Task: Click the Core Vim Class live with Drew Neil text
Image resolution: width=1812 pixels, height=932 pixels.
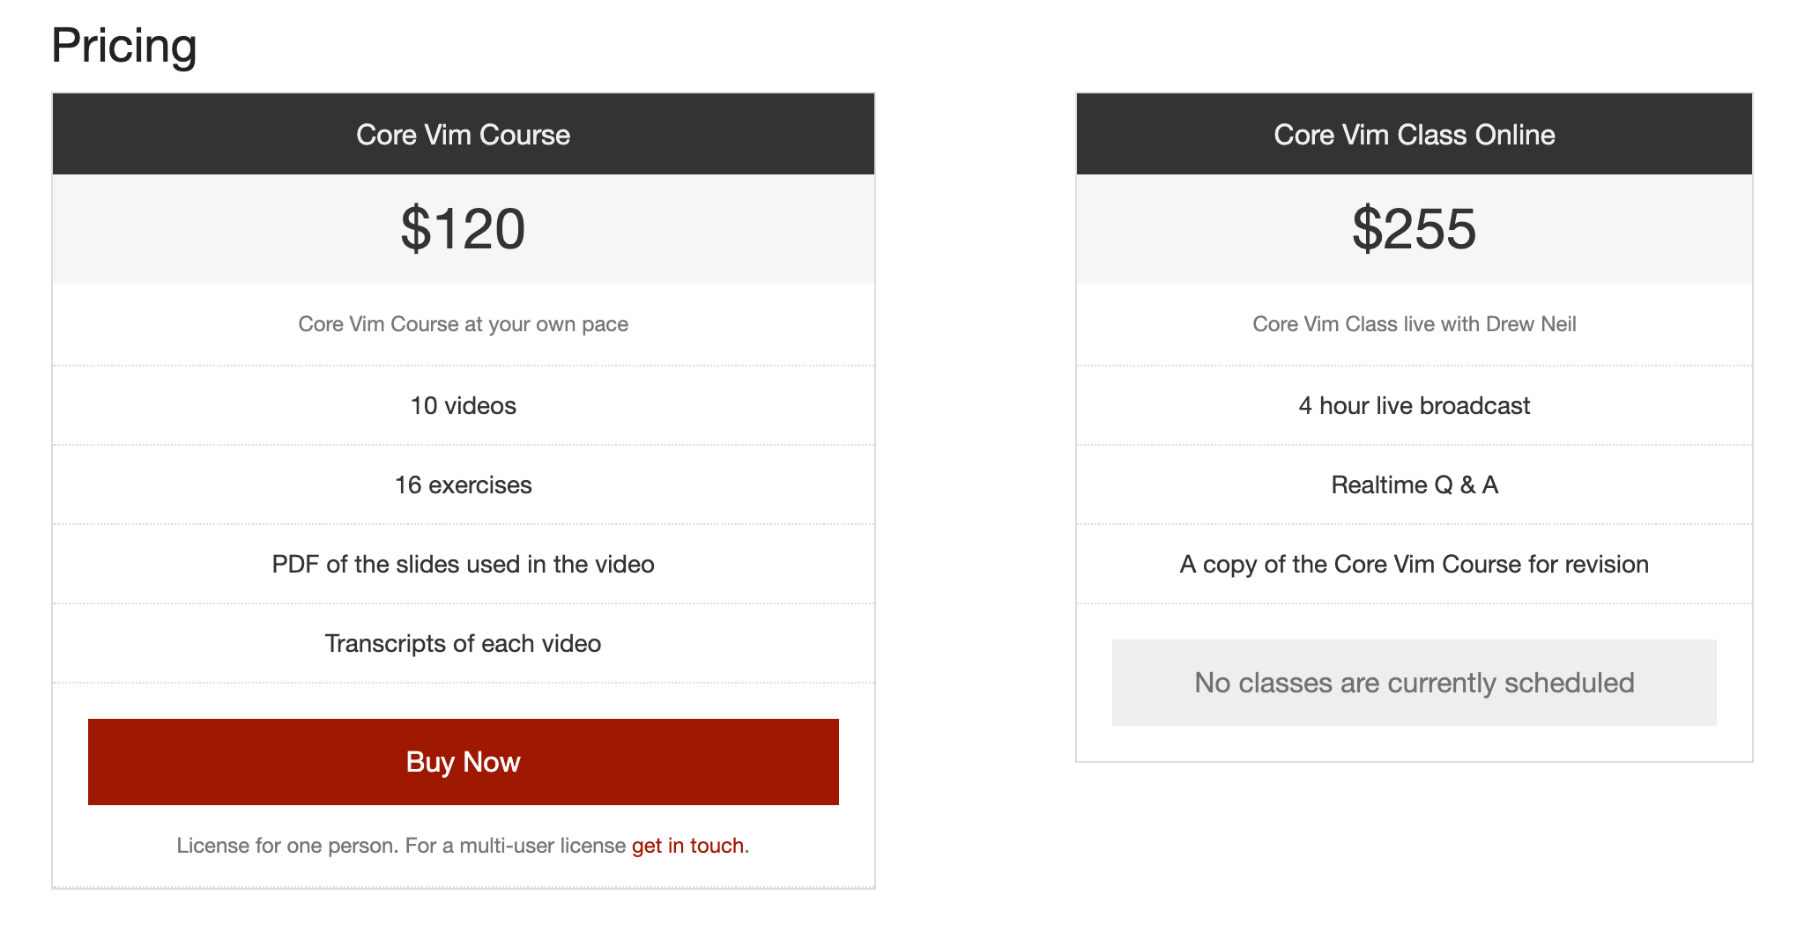Action: coord(1414,323)
